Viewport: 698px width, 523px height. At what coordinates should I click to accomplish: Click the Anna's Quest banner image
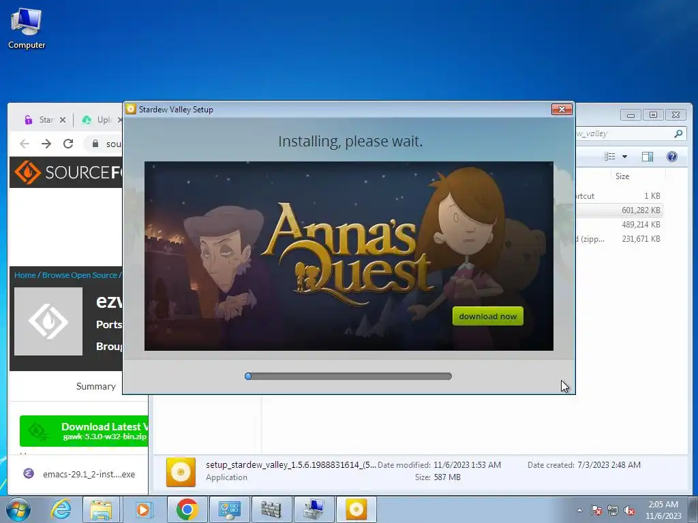tap(348, 256)
